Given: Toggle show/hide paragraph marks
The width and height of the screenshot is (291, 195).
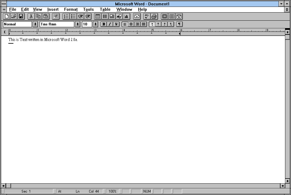Looking at the screenshot, I should pos(179,24).
